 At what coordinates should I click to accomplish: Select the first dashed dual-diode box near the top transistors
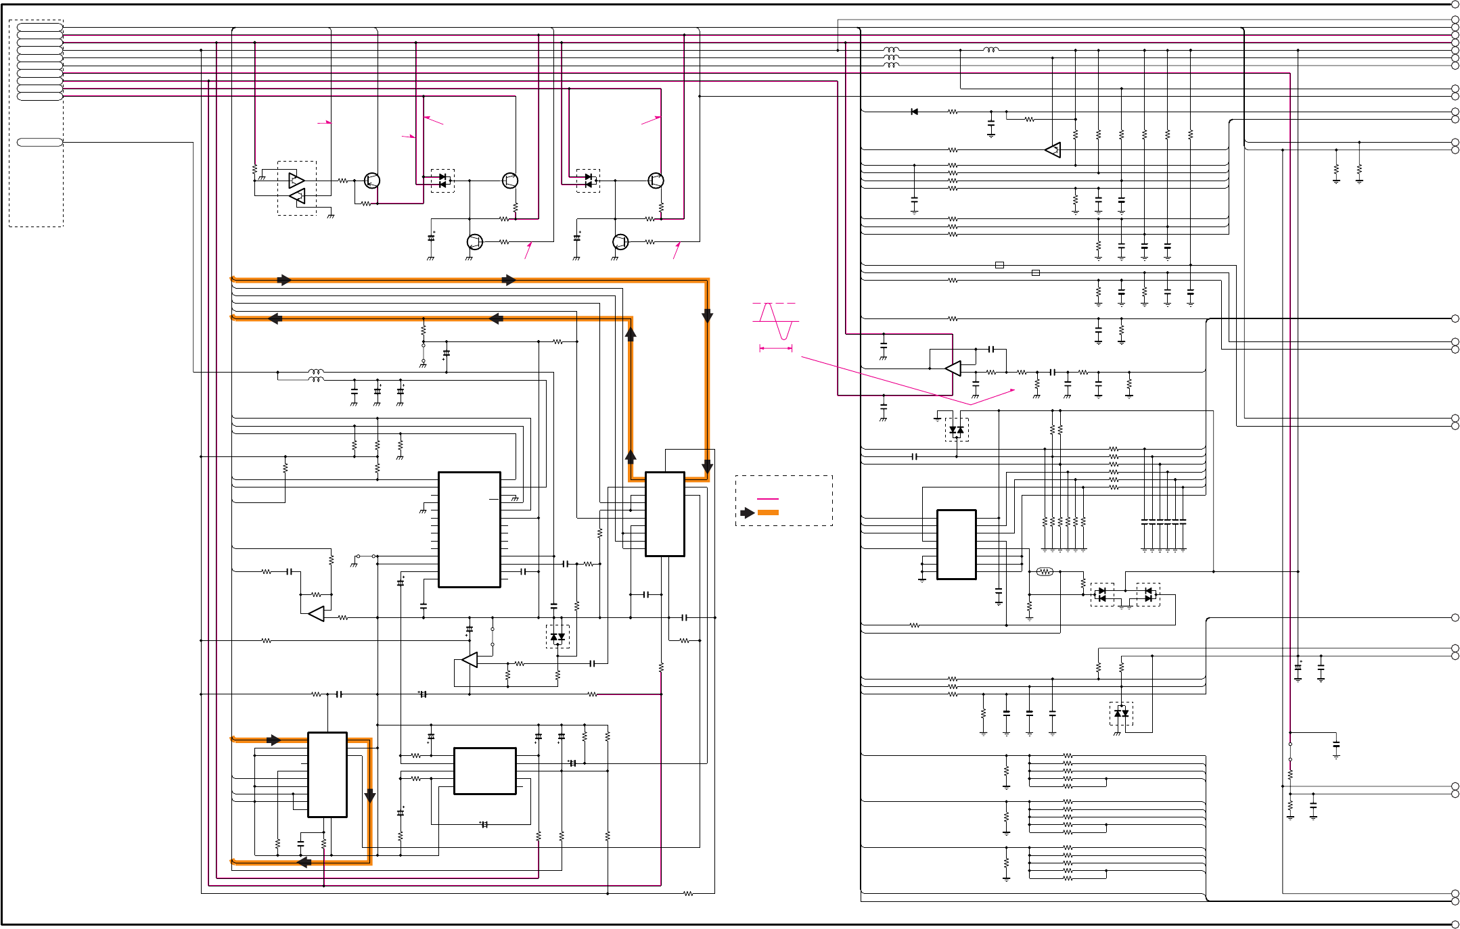point(442,181)
